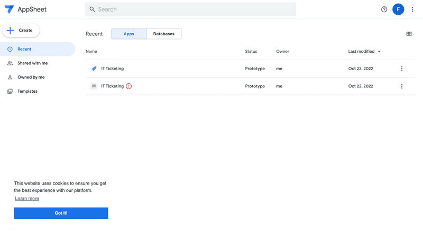
Task: Click the AppSheet logo icon
Action: (9, 9)
